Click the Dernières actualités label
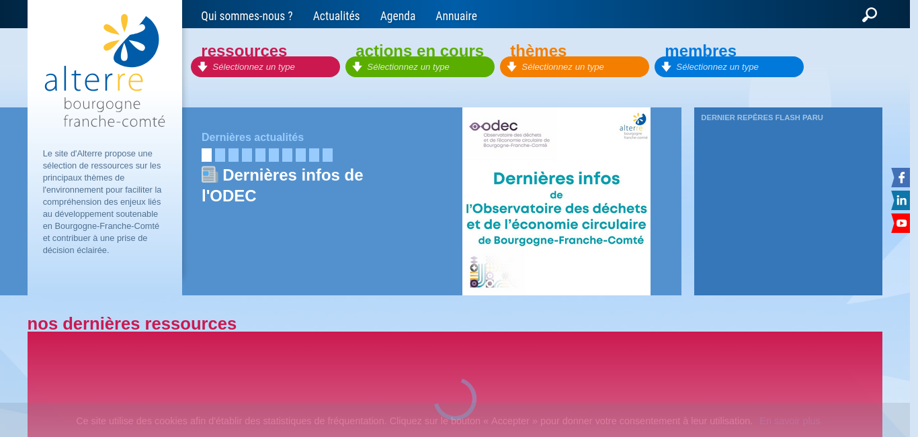918x437 pixels. [253, 137]
